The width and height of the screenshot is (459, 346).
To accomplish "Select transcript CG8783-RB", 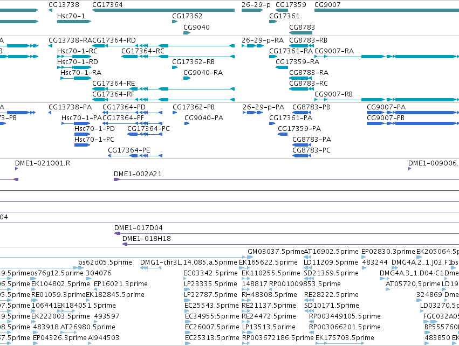I will point(300,46).
